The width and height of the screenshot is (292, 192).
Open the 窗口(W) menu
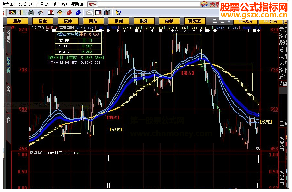pos(60,4)
